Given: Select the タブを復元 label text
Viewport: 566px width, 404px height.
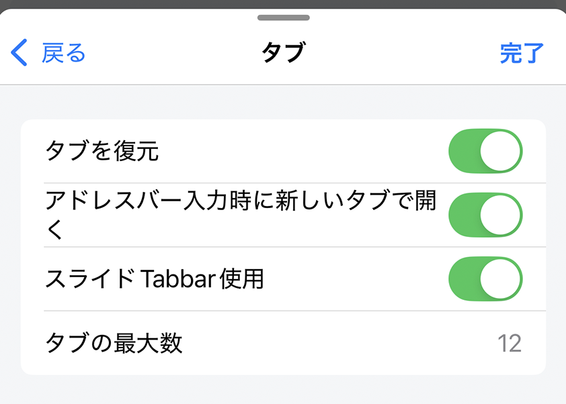Looking at the screenshot, I should click(x=102, y=151).
